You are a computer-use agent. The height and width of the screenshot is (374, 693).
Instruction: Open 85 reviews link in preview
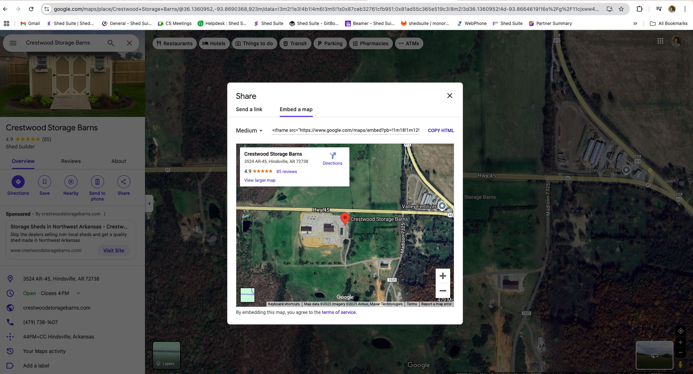(x=287, y=172)
